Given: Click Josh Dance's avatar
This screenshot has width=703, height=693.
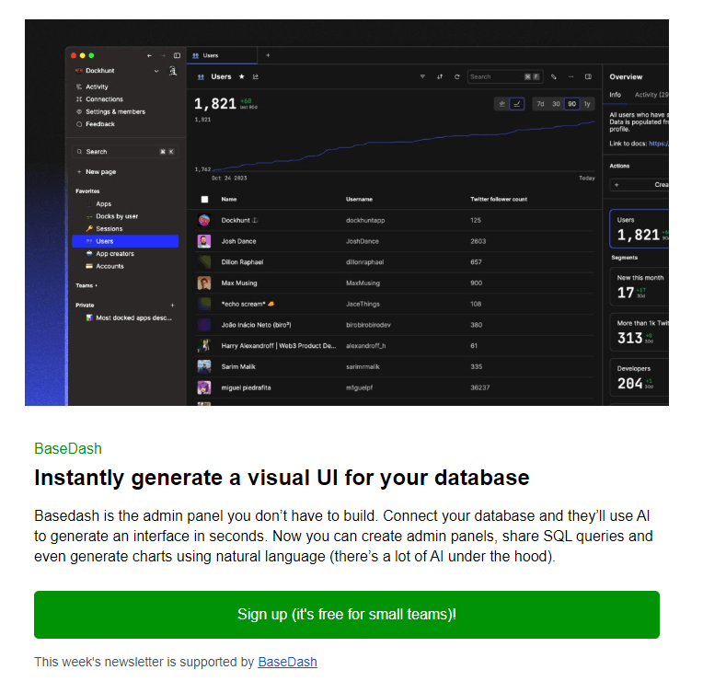Looking at the screenshot, I should (x=204, y=241).
